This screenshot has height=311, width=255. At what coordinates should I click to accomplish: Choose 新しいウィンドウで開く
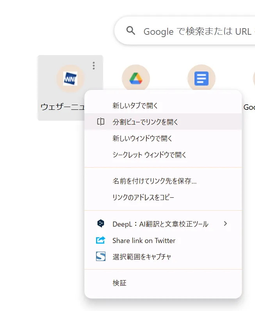[x=142, y=138]
